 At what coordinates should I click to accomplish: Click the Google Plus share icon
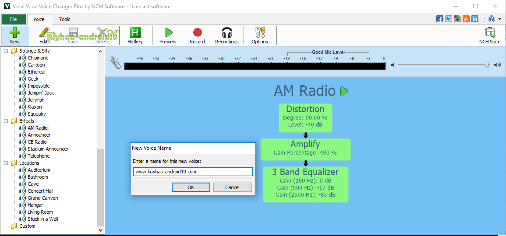click(x=457, y=19)
